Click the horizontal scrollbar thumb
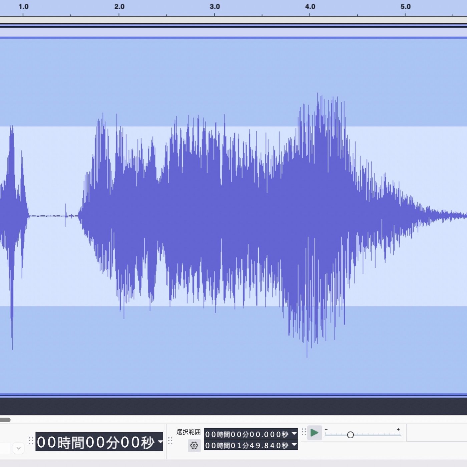This screenshot has width=467, height=467. [x=5, y=420]
